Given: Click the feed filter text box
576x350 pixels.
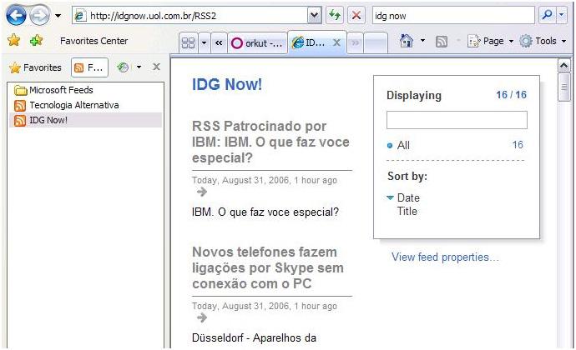Looking at the screenshot, I should coord(457,120).
